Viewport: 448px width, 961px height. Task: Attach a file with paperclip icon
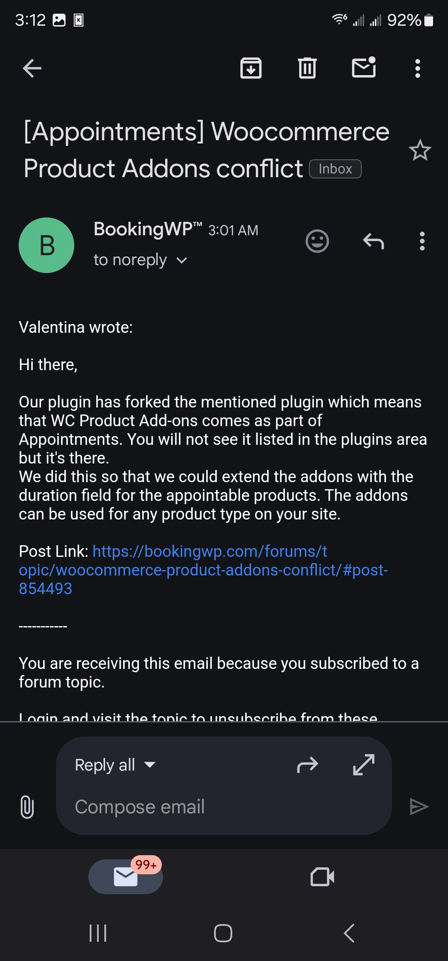pos(27,807)
